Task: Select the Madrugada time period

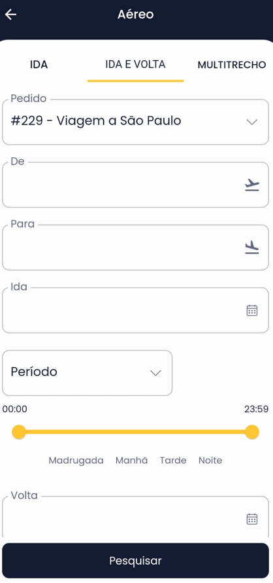Action: pyautogui.click(x=76, y=461)
